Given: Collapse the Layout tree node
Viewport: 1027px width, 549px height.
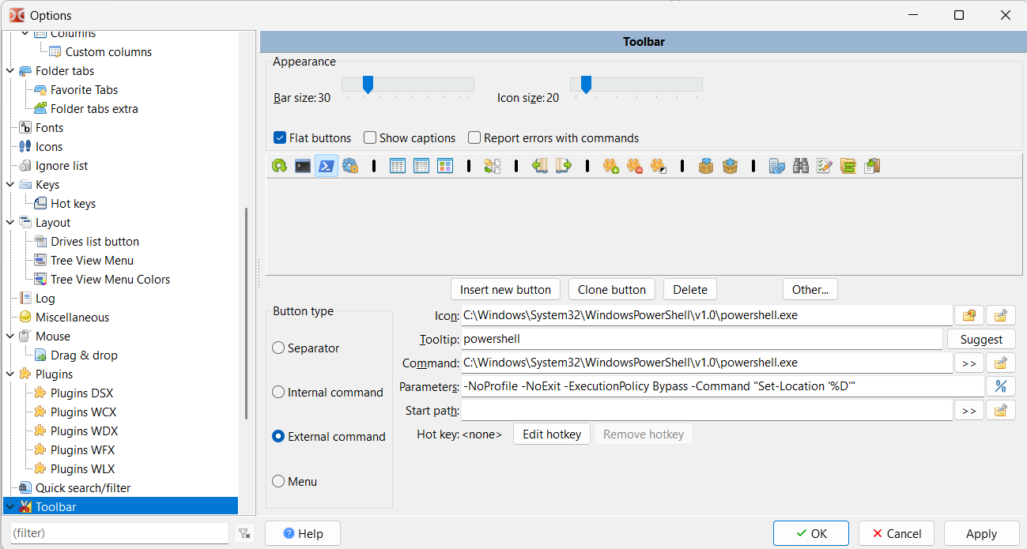Looking at the screenshot, I should tap(9, 223).
